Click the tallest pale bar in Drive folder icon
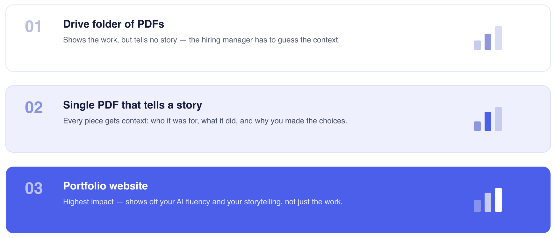555x238 pixels. pos(498,38)
